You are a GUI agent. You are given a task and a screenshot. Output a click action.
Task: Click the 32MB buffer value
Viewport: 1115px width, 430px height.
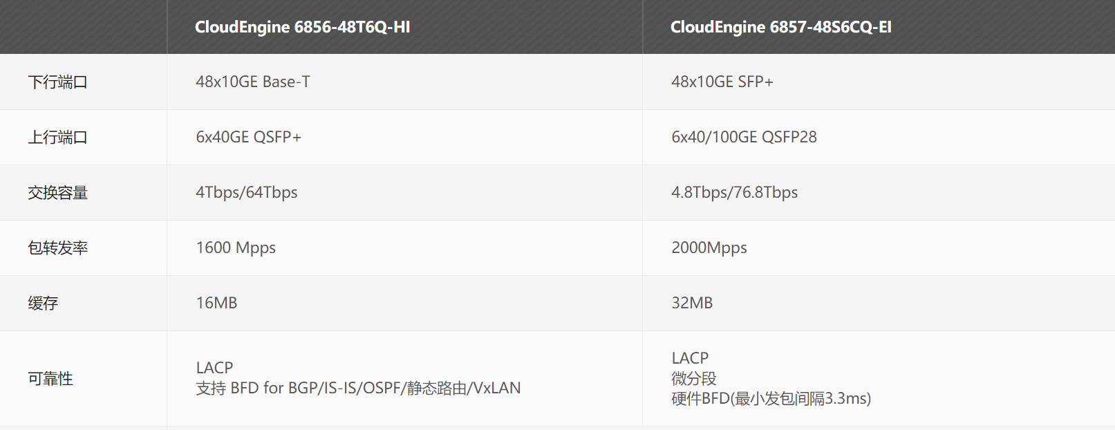point(692,303)
